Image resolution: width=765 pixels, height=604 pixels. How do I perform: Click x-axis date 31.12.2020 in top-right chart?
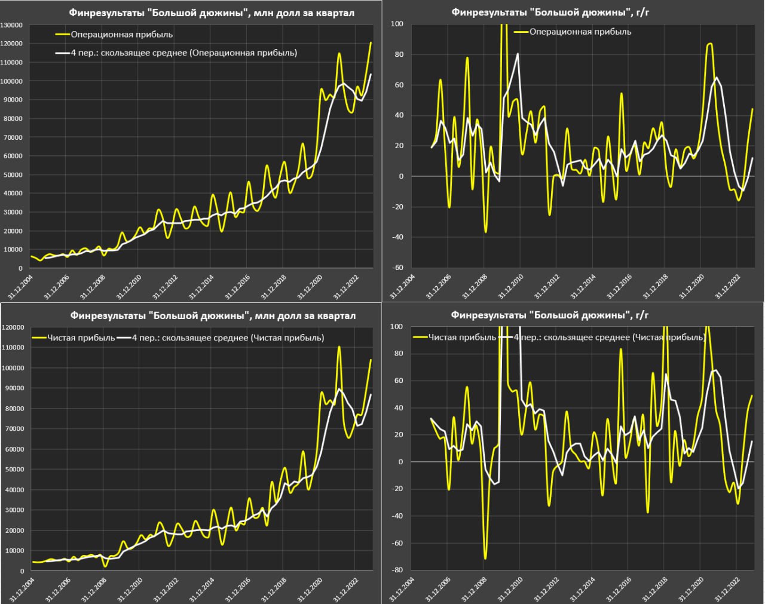coord(691,287)
